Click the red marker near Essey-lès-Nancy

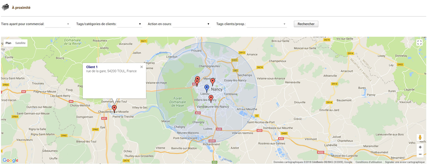tap(213, 82)
